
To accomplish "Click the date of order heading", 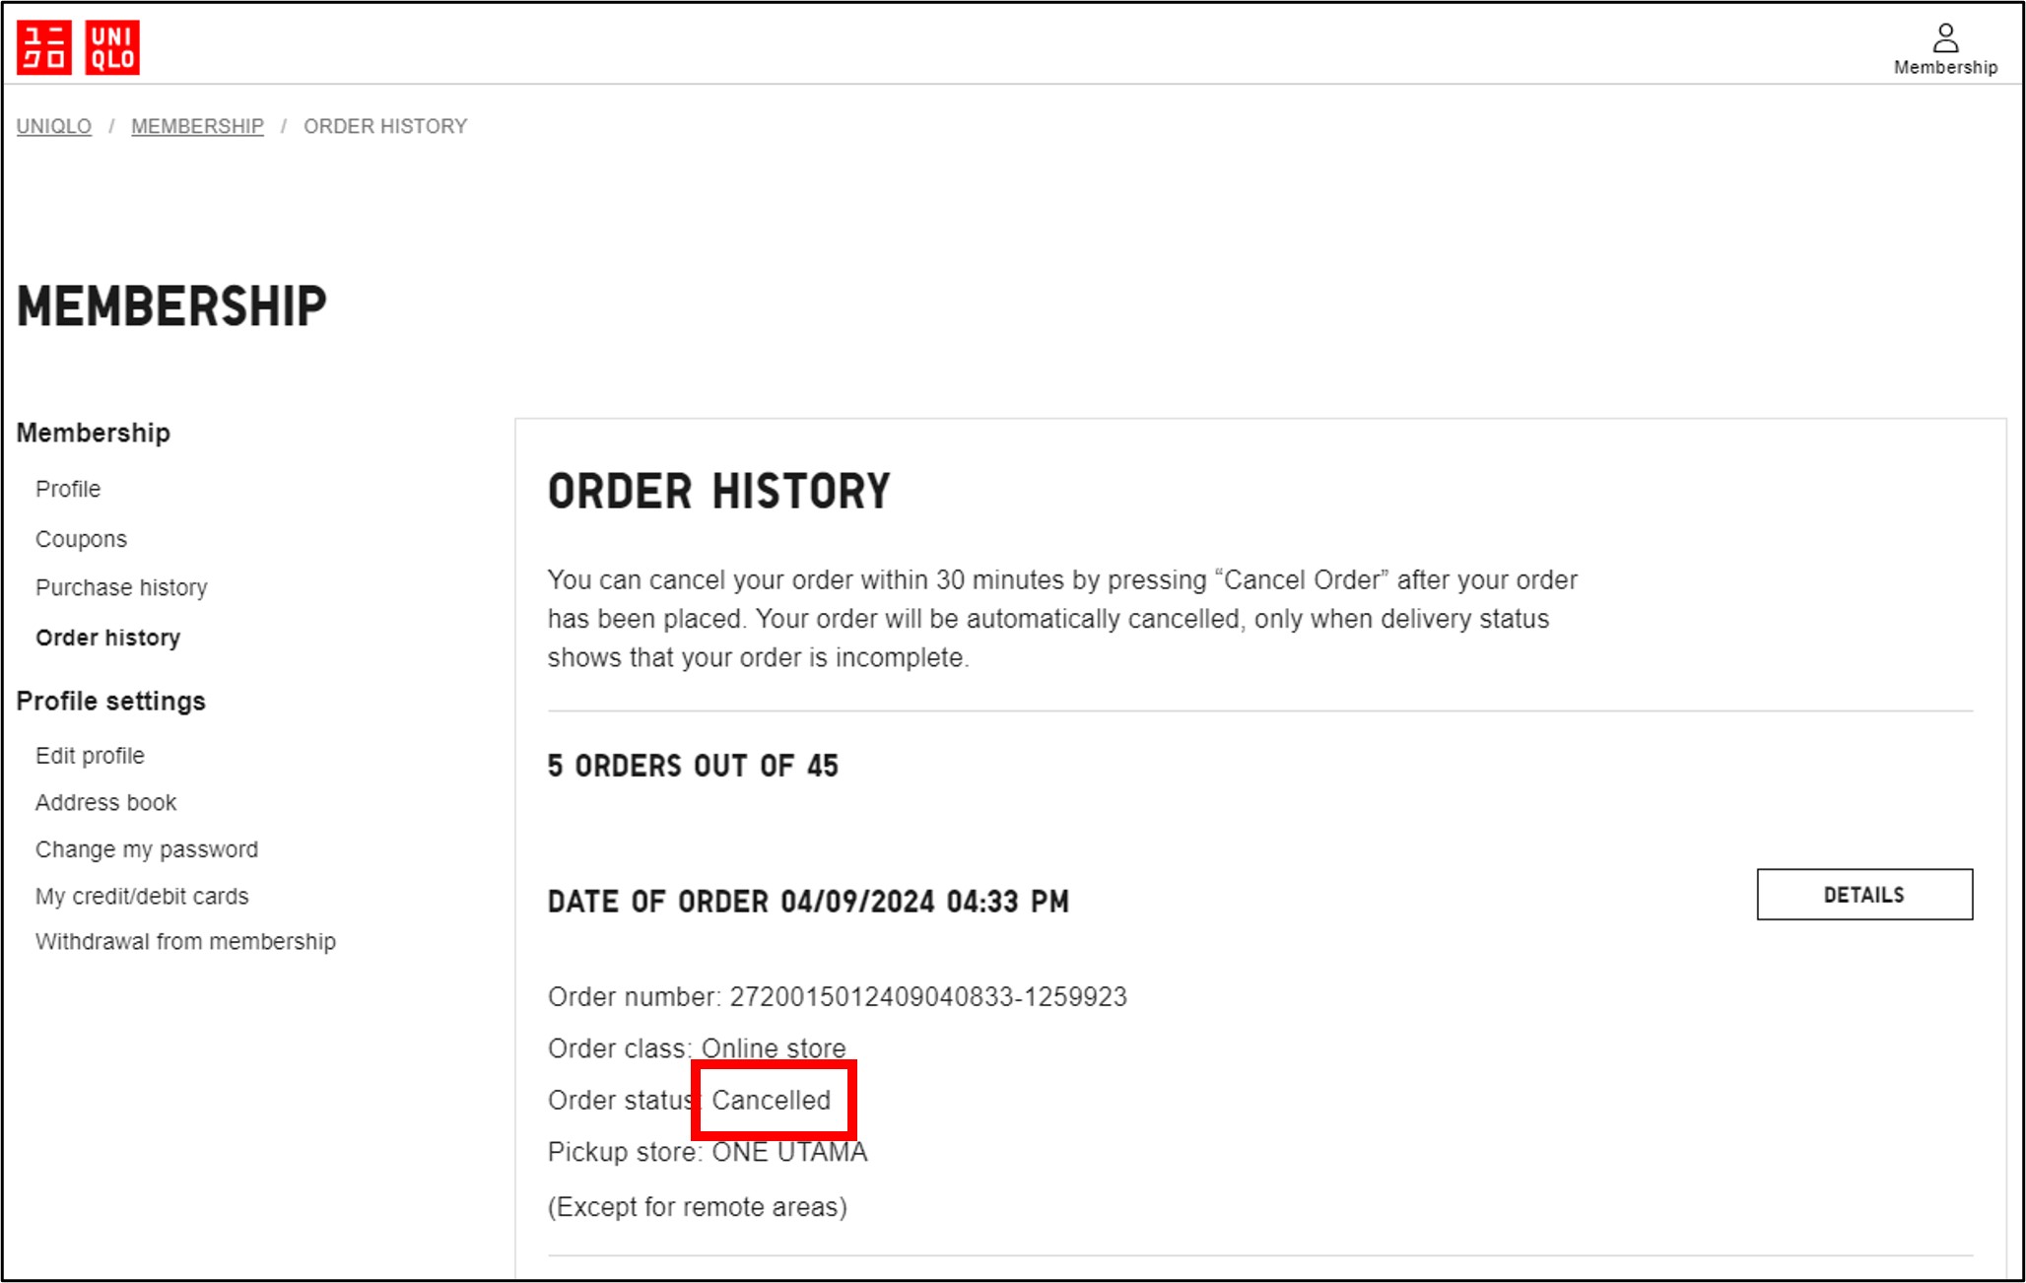I will point(808,902).
